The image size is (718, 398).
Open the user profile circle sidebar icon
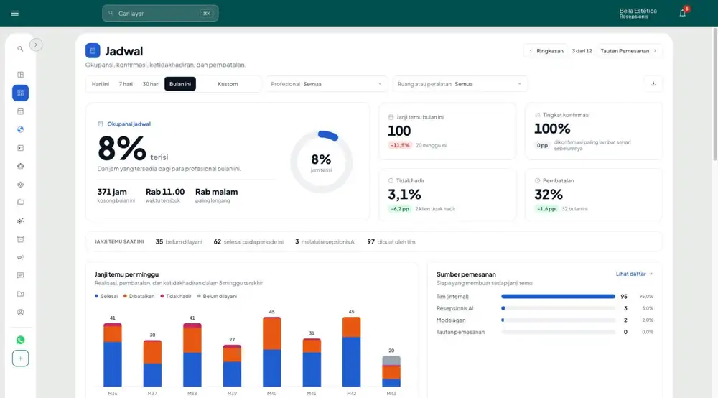pyautogui.click(x=20, y=313)
